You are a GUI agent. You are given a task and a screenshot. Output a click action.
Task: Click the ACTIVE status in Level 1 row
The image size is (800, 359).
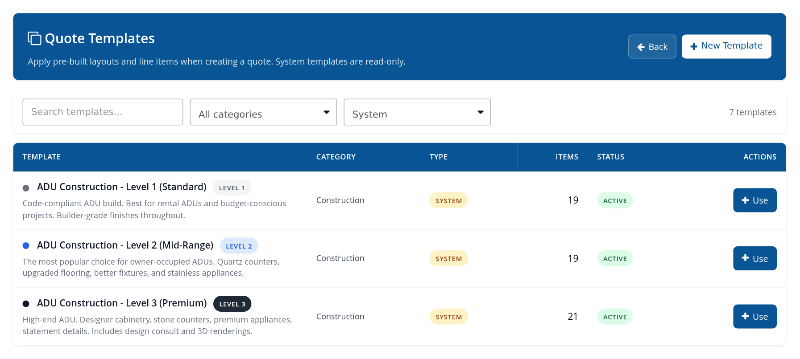615,200
